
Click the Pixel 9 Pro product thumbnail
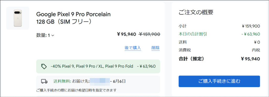click(x=18, y=18)
